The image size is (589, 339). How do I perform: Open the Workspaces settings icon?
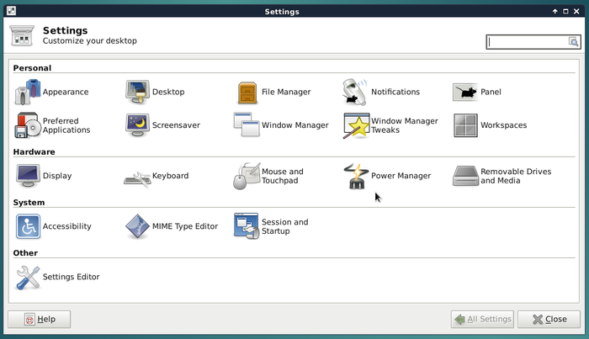point(465,125)
